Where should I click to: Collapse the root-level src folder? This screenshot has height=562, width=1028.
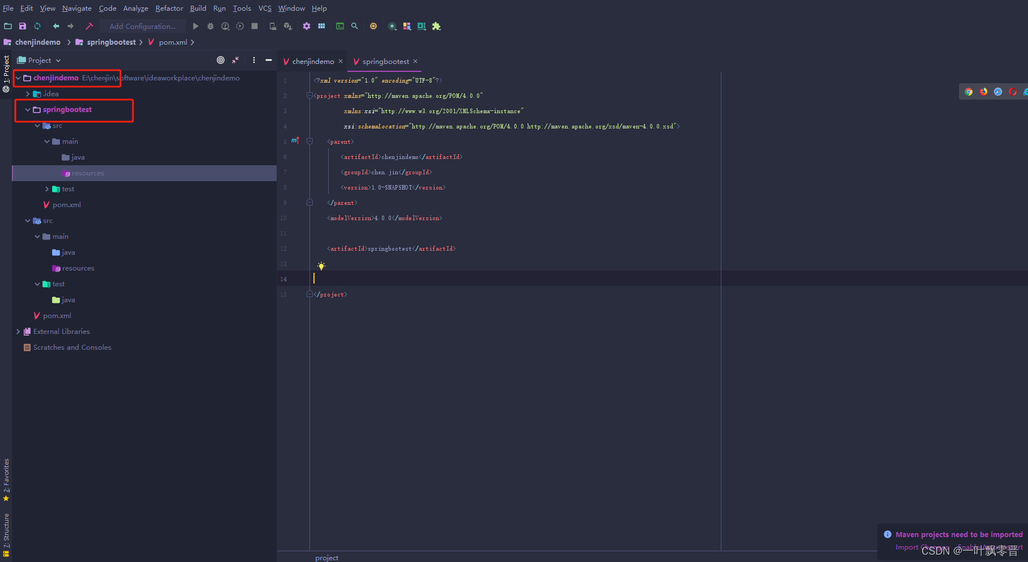click(x=28, y=221)
